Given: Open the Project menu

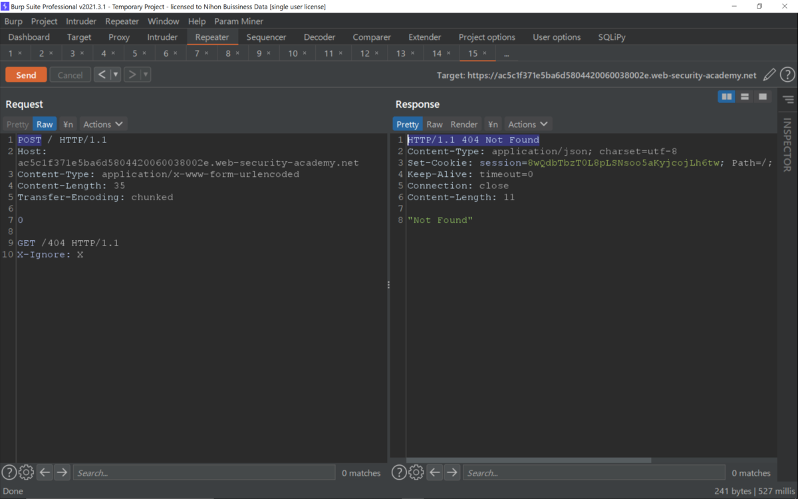Looking at the screenshot, I should pyautogui.click(x=44, y=21).
